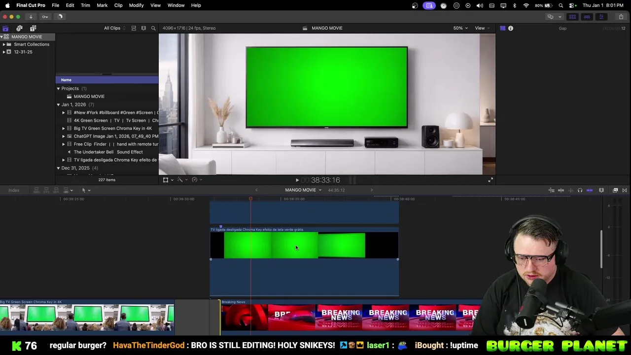The height and width of the screenshot is (355, 631).
Task: Show background tasks progress indicator
Action: click(x=60, y=17)
